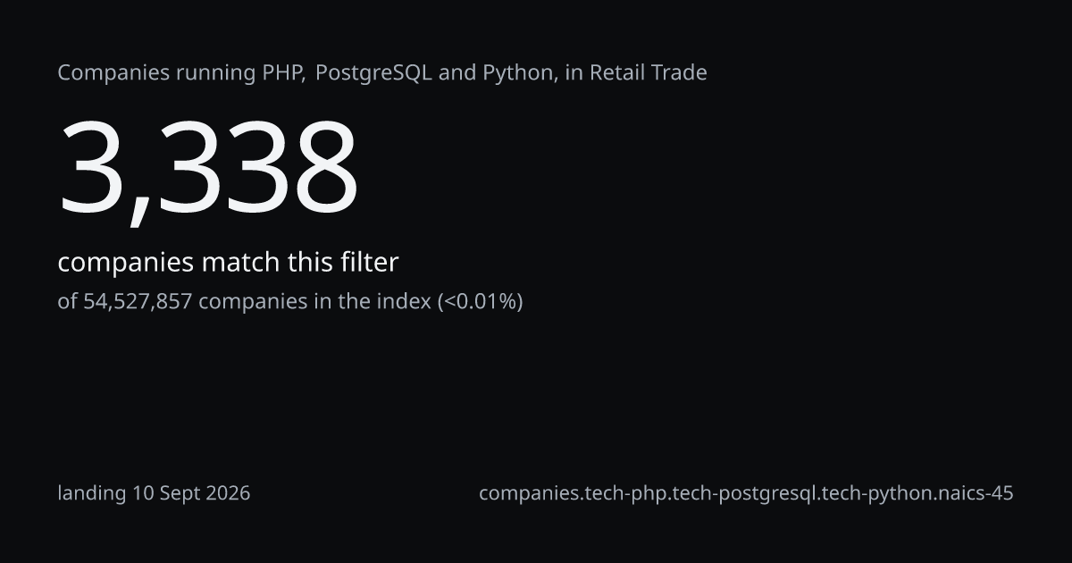This screenshot has height=563, width=1072.
Task: Click PostgreSQL in the filter heading
Action: (374, 73)
